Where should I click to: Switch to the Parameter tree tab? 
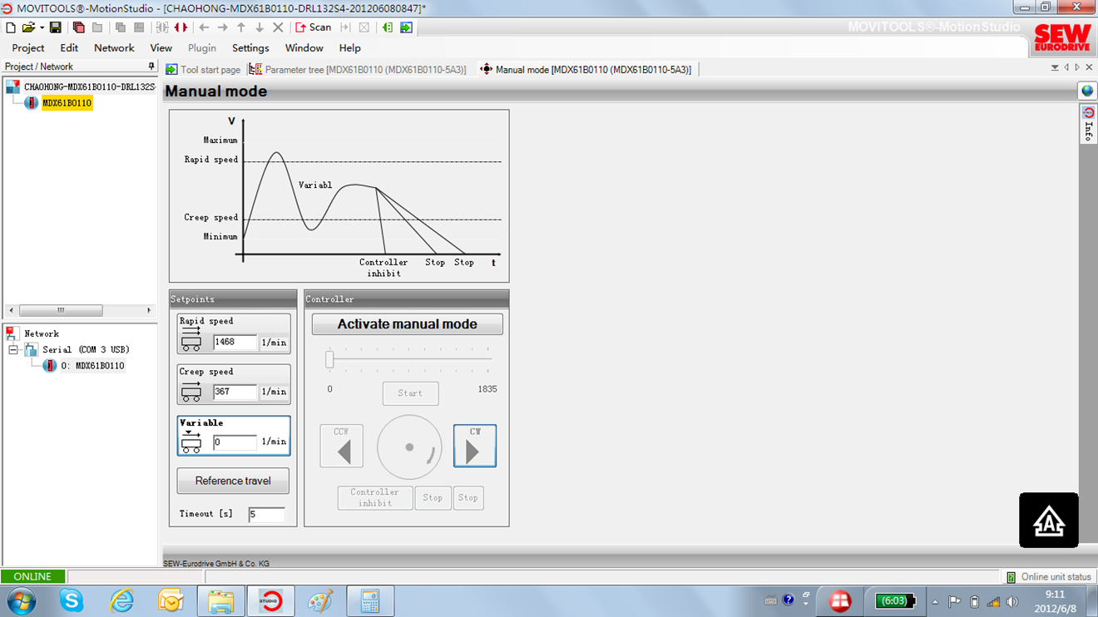pos(359,70)
